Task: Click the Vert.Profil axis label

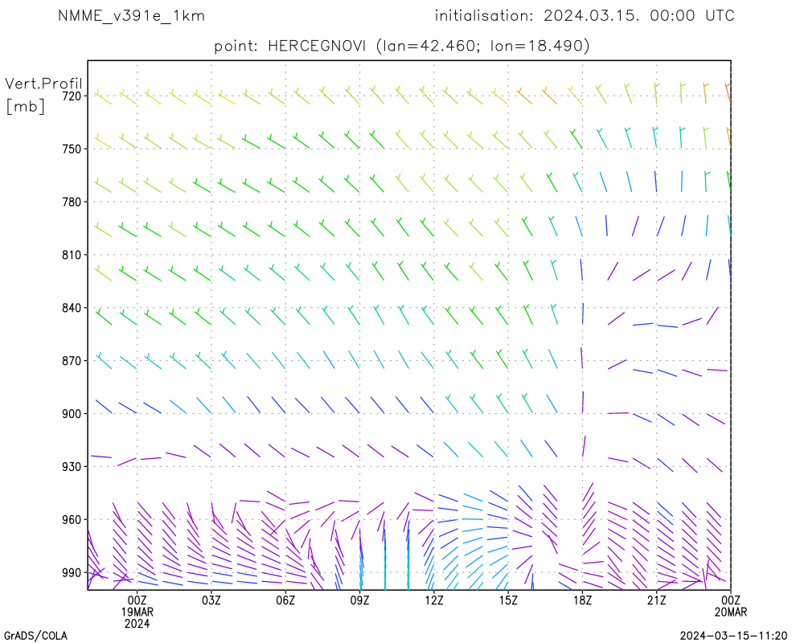Action: click(x=43, y=84)
